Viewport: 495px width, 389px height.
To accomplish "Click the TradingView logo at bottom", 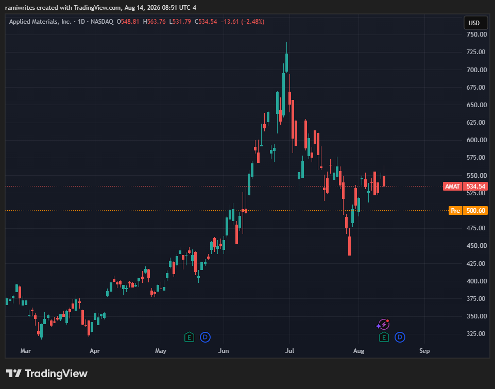I will [x=47, y=374].
